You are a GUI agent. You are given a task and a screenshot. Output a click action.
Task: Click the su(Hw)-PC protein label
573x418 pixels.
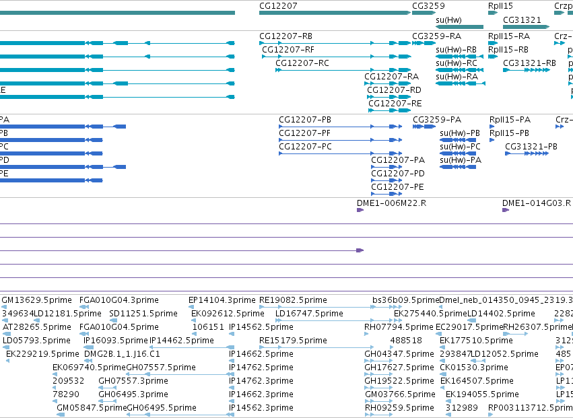(x=460, y=147)
